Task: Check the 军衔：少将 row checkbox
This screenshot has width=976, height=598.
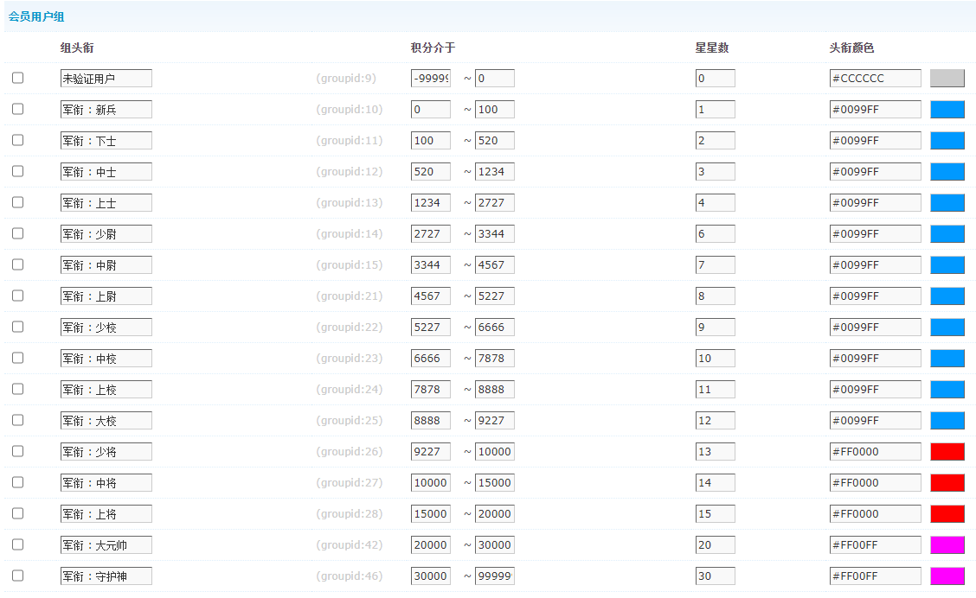Action: click(x=18, y=451)
